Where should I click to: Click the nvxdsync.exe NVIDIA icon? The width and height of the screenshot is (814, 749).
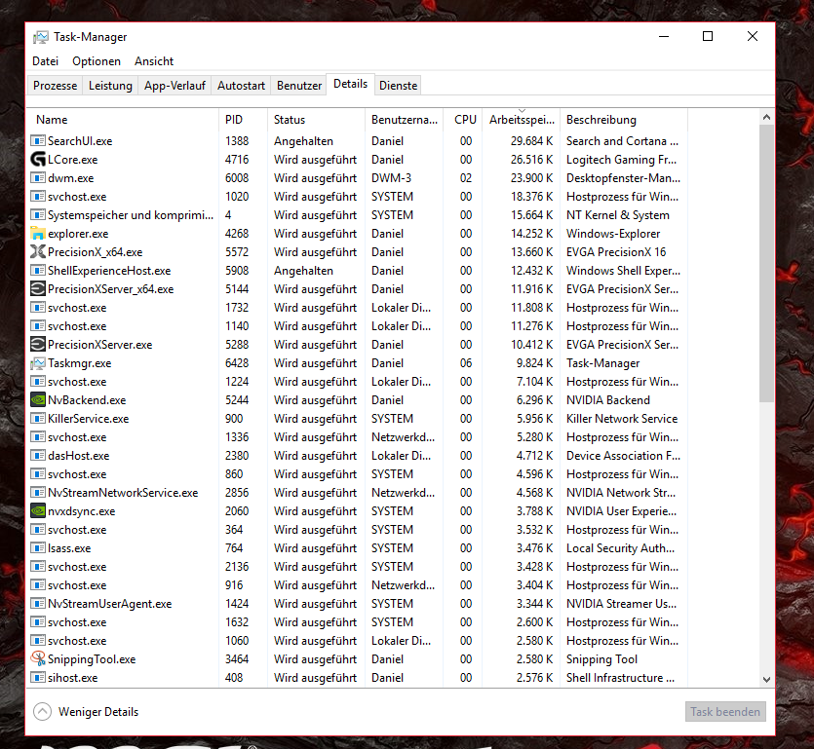(x=38, y=511)
